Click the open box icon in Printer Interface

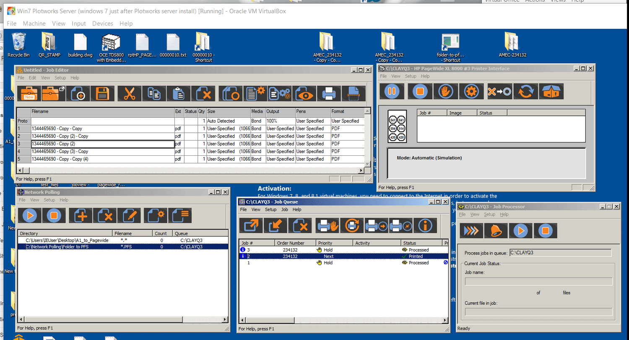(x=552, y=91)
